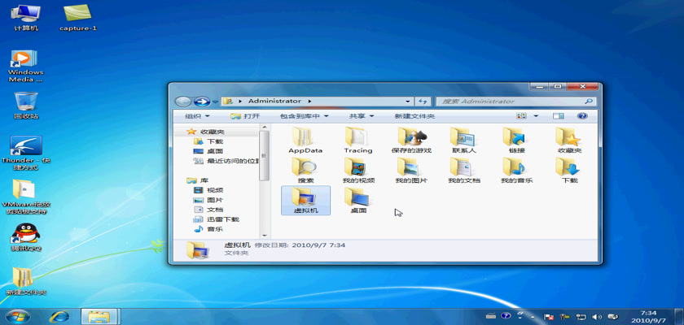684x325 pixels.
Task: Click the help question mark icon in Explorer
Action: (x=582, y=116)
